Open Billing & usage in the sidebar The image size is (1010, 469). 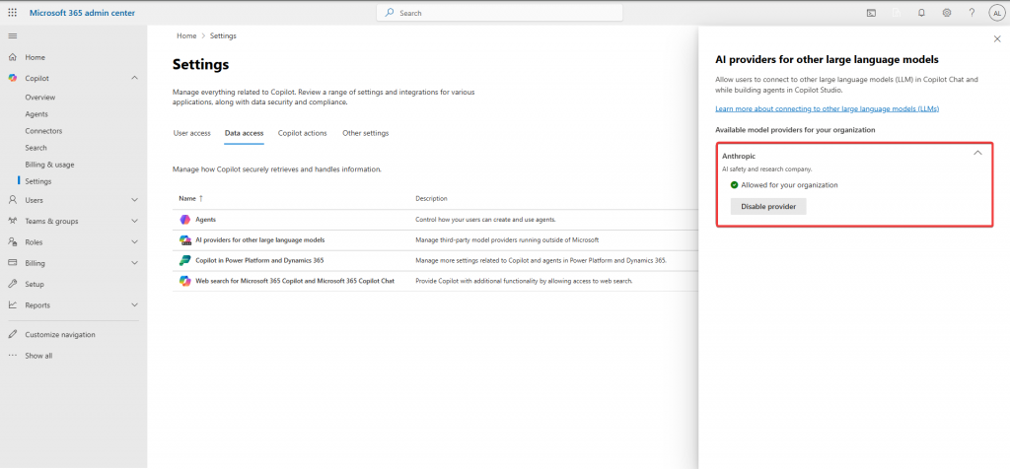tap(49, 165)
